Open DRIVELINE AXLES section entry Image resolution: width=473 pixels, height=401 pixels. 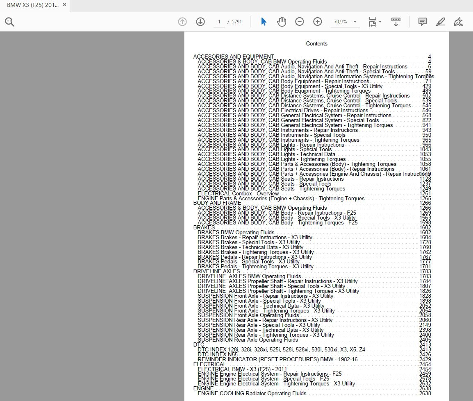point(216,271)
